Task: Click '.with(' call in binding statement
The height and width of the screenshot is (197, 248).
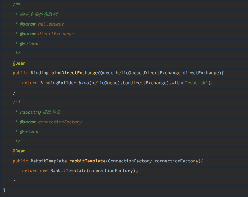Action: point(177,83)
